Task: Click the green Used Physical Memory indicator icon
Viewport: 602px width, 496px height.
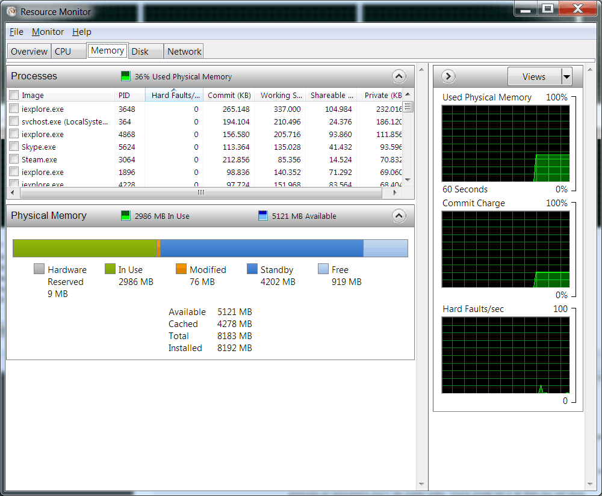Action: 126,76
